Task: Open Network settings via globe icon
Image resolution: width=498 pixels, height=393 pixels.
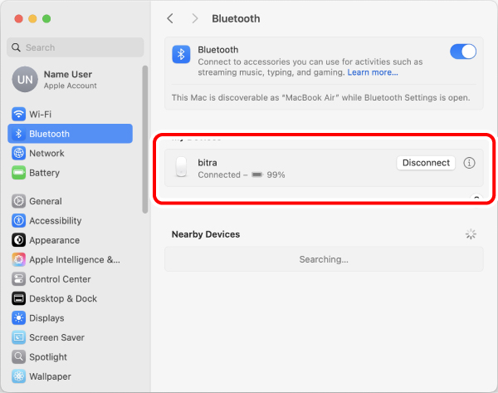Action: point(18,153)
